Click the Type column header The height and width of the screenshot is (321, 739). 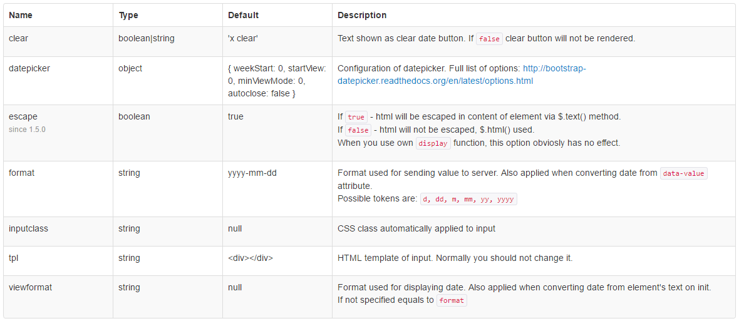pos(128,15)
